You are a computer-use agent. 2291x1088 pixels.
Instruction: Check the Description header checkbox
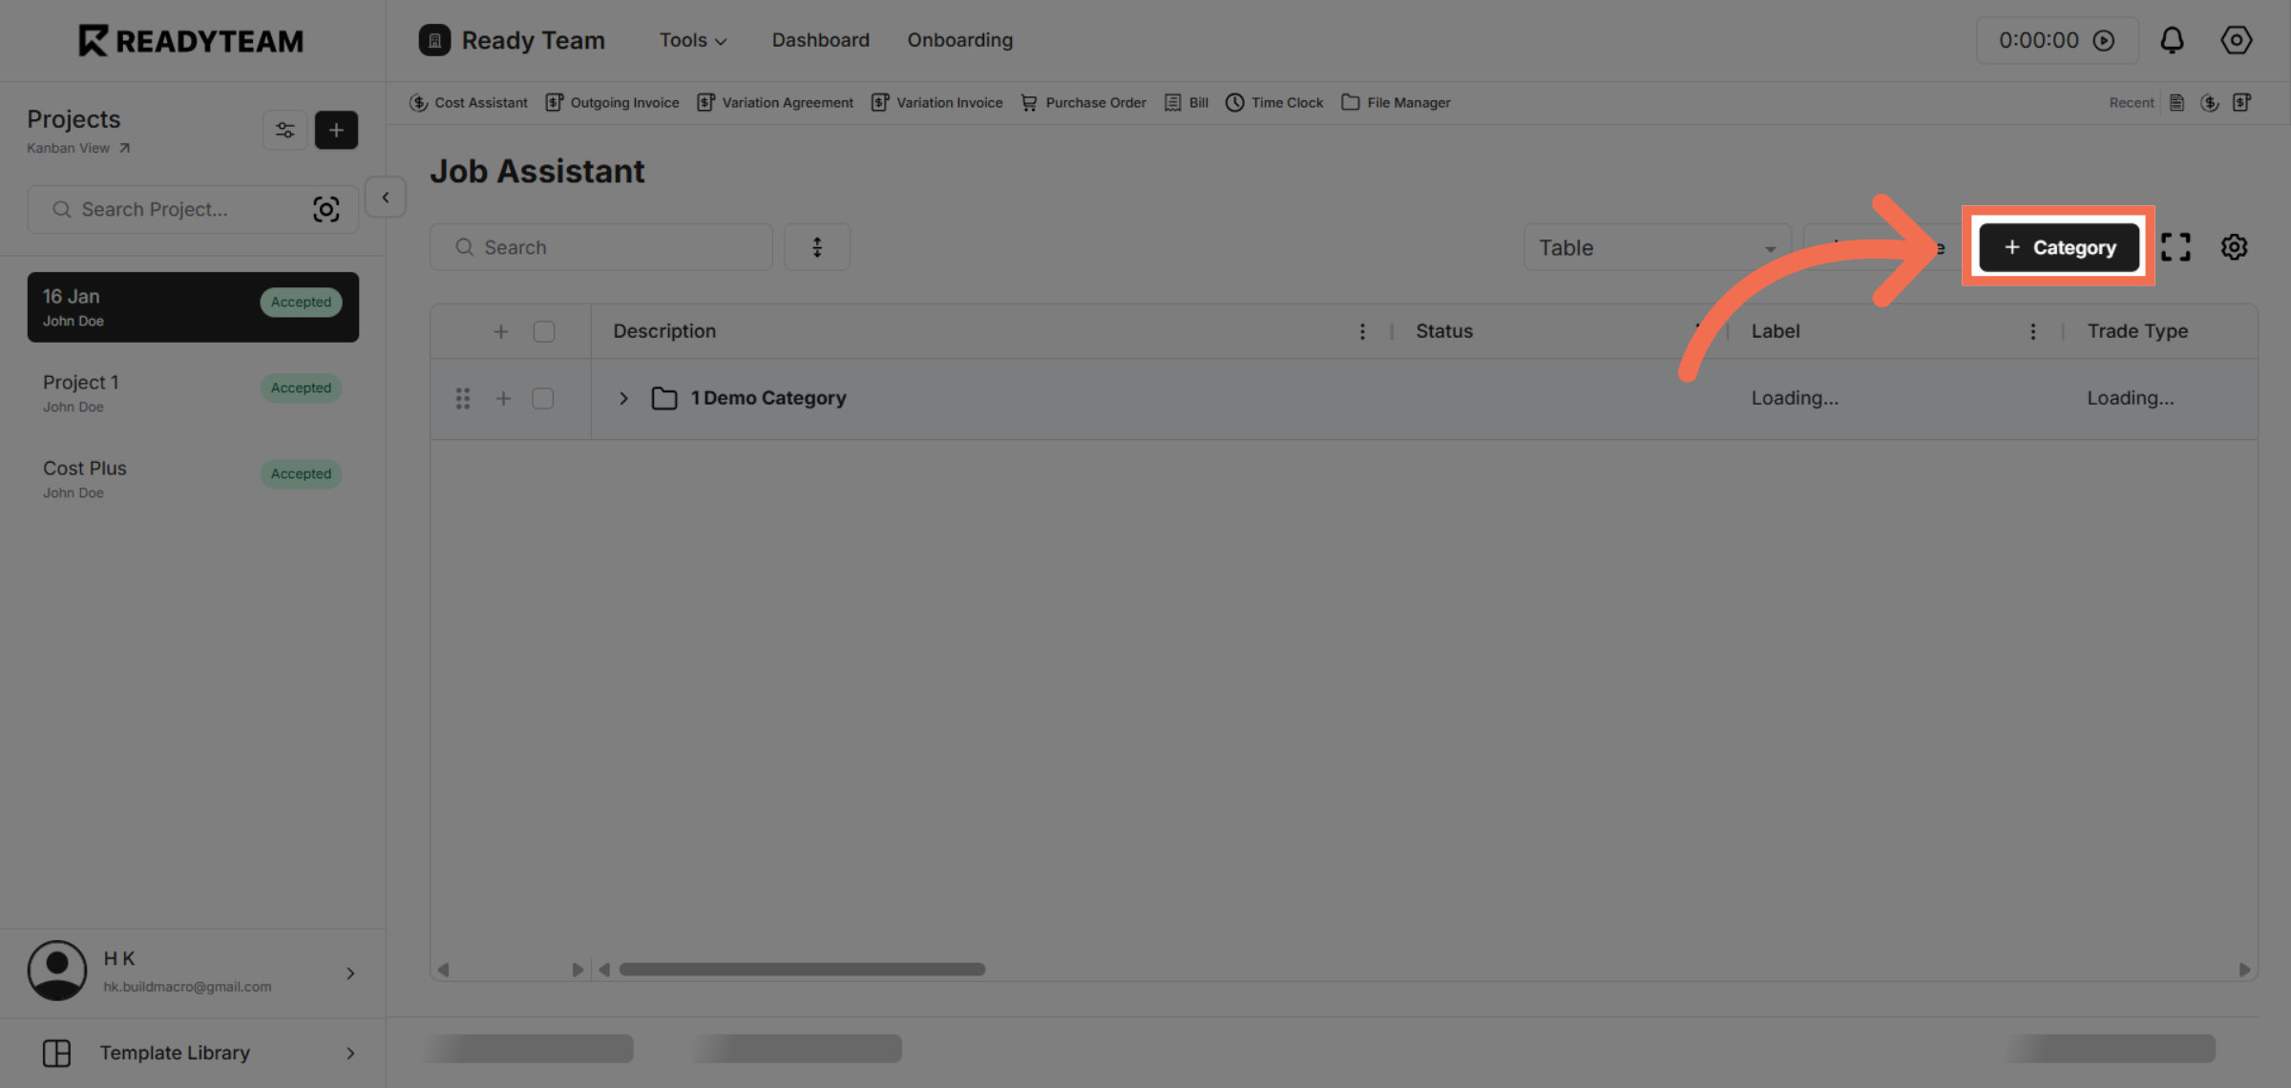pos(543,330)
